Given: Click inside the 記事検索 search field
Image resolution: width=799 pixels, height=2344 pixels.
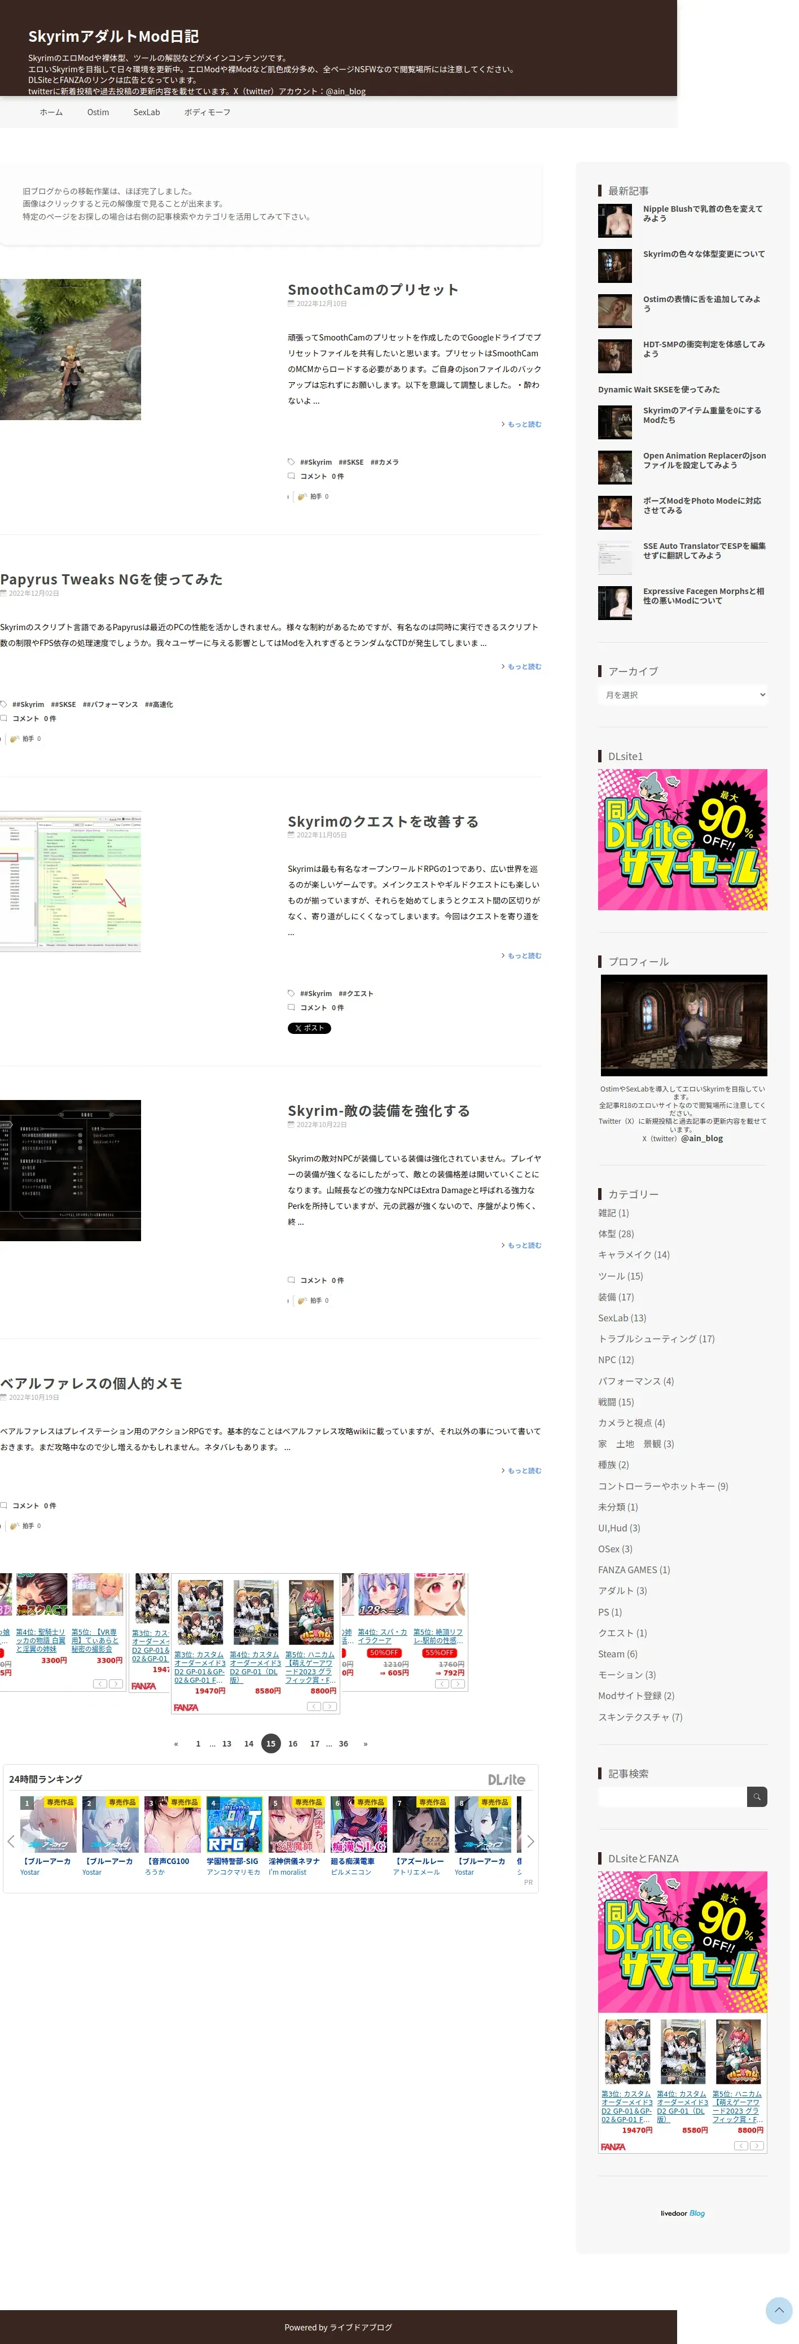Looking at the screenshot, I should pyautogui.click(x=671, y=1796).
